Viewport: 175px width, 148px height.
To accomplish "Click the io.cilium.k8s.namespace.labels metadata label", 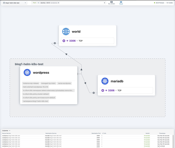I will coord(48,91).
